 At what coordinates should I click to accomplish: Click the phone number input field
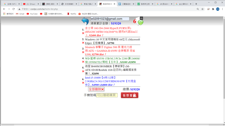point(107,95)
